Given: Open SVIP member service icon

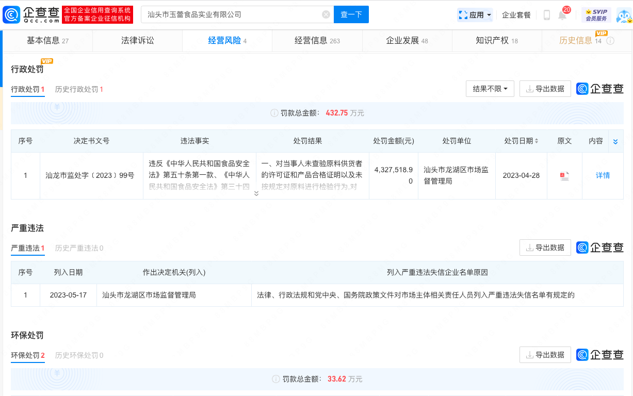Looking at the screenshot, I should coord(596,15).
